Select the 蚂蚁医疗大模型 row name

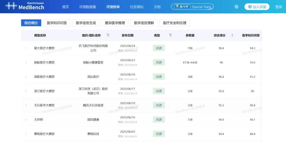pos(44,62)
